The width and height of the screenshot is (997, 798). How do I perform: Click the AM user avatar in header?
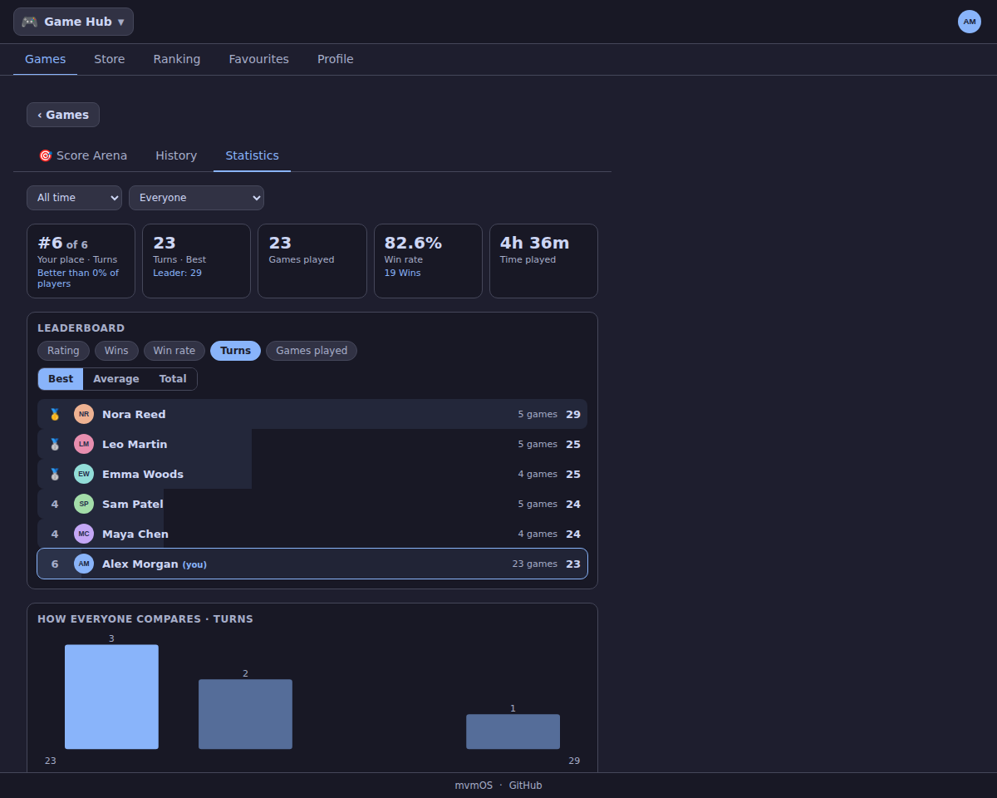970,22
